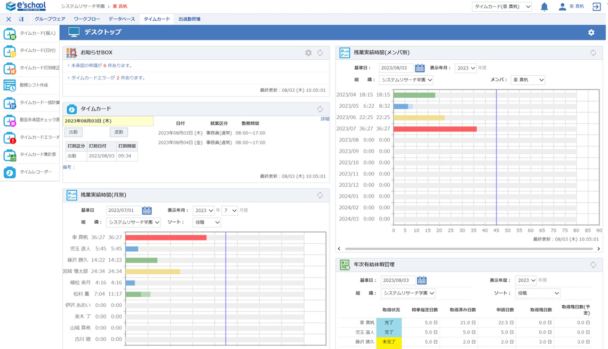Open タイムカード(日付) sidebar icon
This screenshot has height=349, width=608.
point(10,51)
